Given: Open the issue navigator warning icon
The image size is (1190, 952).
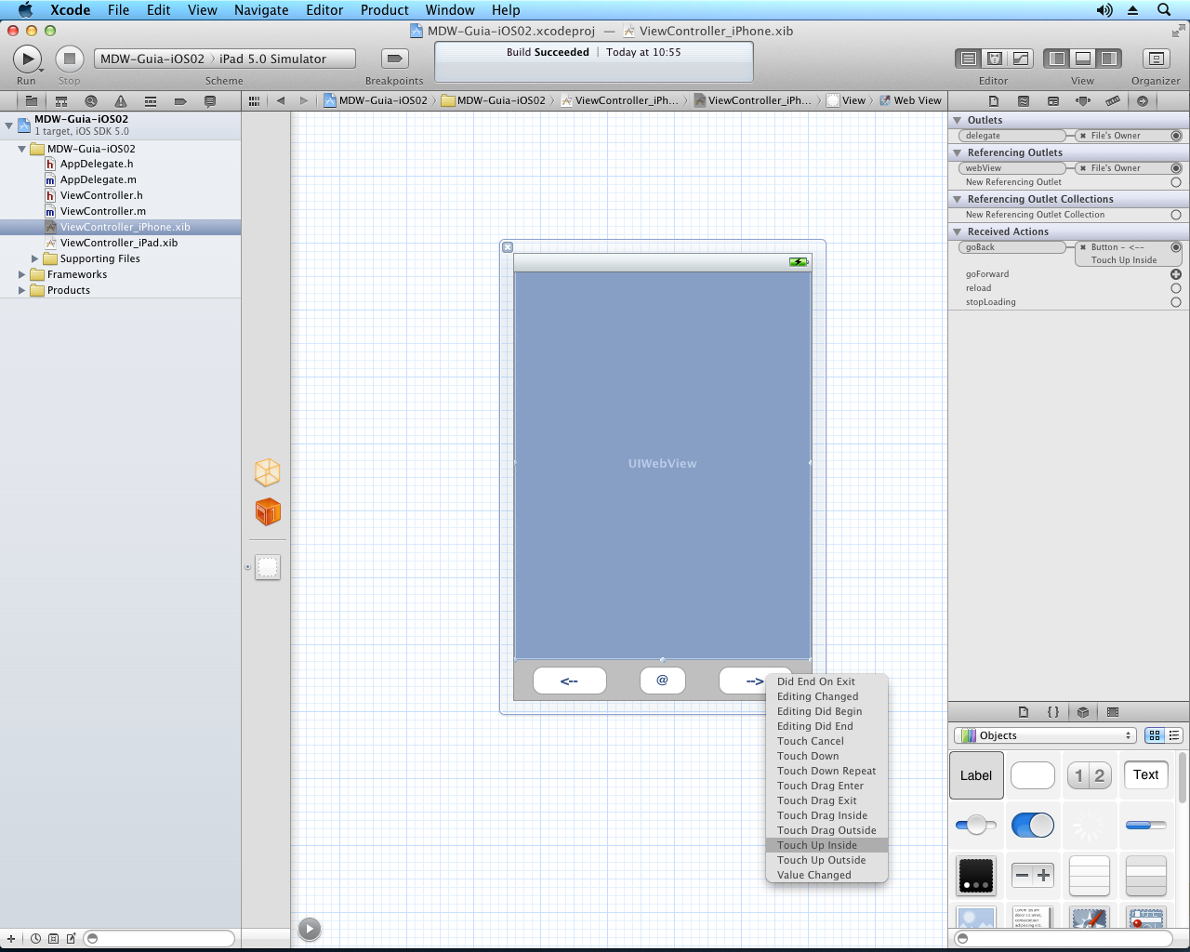Looking at the screenshot, I should 121,100.
